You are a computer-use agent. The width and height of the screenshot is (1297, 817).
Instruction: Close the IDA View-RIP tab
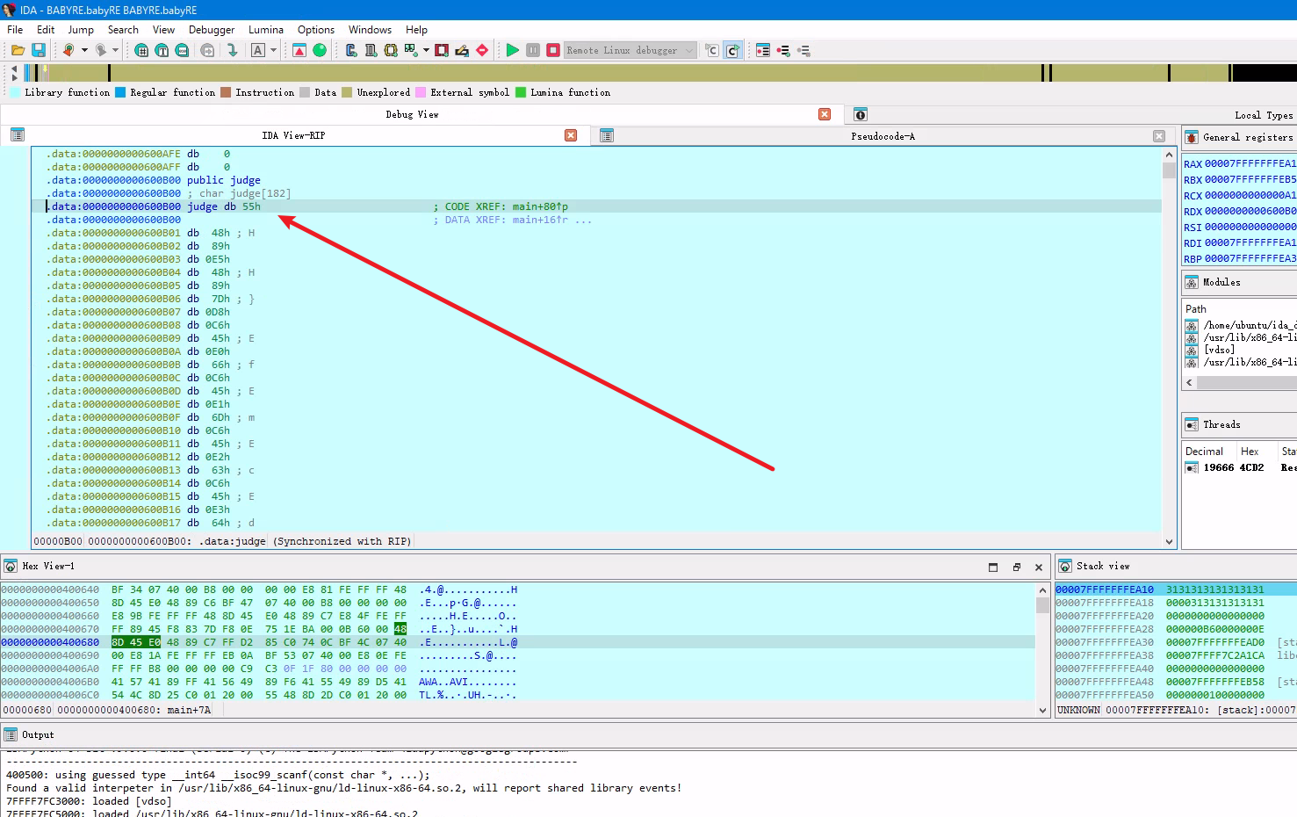pyautogui.click(x=571, y=135)
